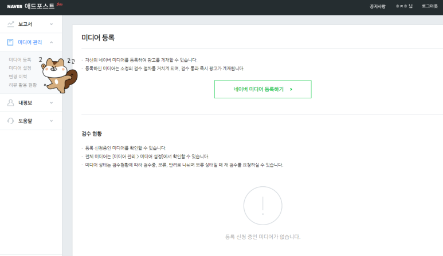This screenshot has height=256, width=443.
Task: Select 변경 이력 submenu item
Action: pyautogui.click(x=18, y=77)
